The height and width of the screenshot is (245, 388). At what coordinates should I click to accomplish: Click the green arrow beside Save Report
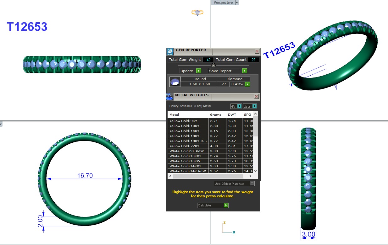[x=244, y=71]
